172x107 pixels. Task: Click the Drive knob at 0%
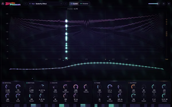coord(144,87)
